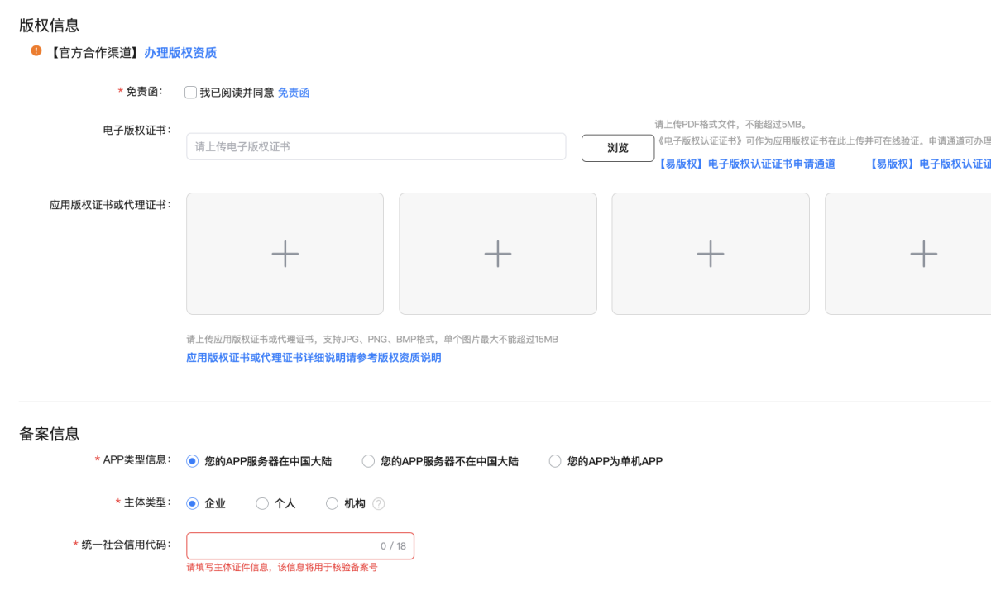Screen dimensions: 991x595
Task: Click the help question icon next to 机构
Action: click(x=379, y=503)
